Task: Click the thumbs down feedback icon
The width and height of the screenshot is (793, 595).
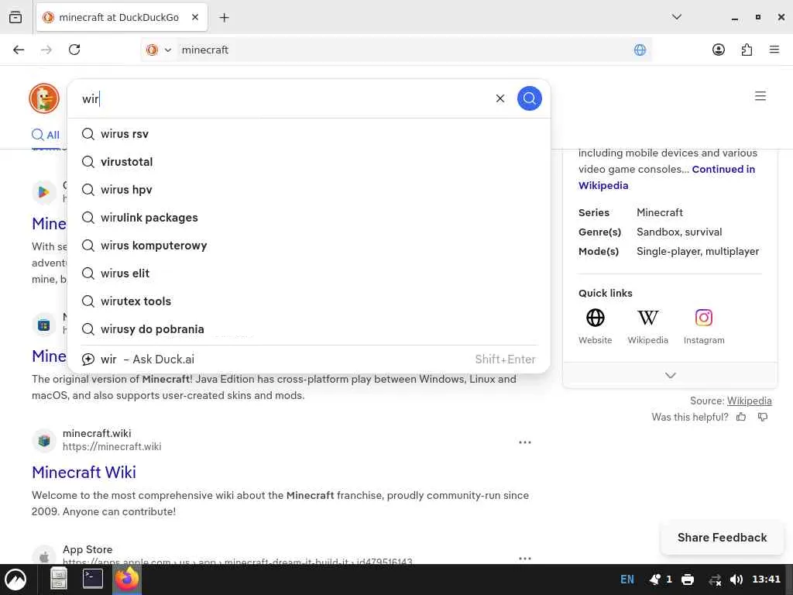Action: click(762, 417)
